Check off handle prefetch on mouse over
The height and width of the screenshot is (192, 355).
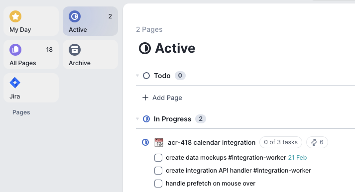coord(158,184)
